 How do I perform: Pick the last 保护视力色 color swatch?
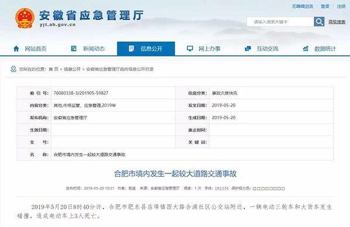(x=283, y=189)
